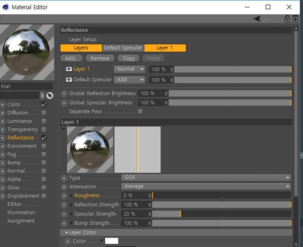Screen dimensions: 303x247
Task: Toggle visibility eye of Layer 1
Action: click(x=69, y=69)
